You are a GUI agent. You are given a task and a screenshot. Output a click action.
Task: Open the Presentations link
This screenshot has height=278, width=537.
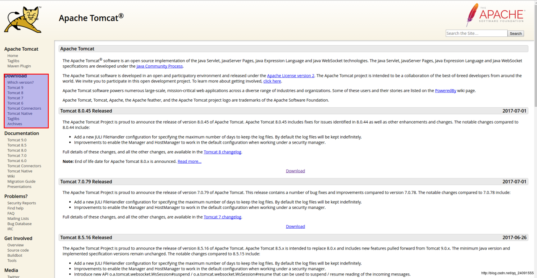pyautogui.click(x=19, y=186)
